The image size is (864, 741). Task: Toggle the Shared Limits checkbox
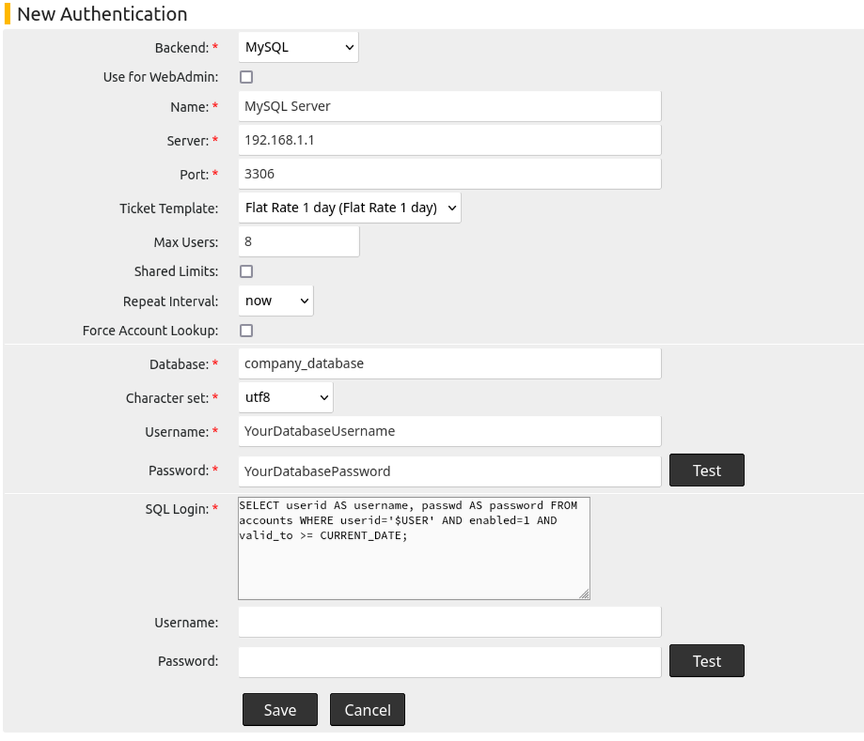pos(246,271)
